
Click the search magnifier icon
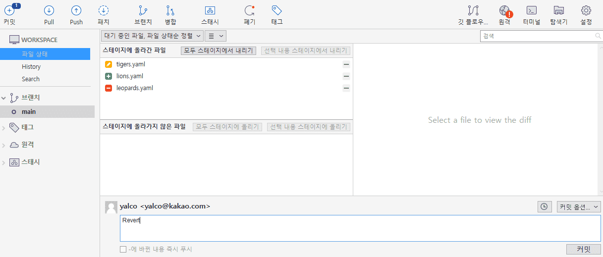click(x=598, y=36)
